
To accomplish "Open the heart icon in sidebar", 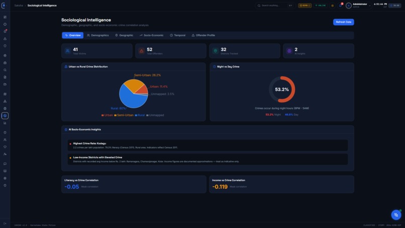I will coord(5,147).
